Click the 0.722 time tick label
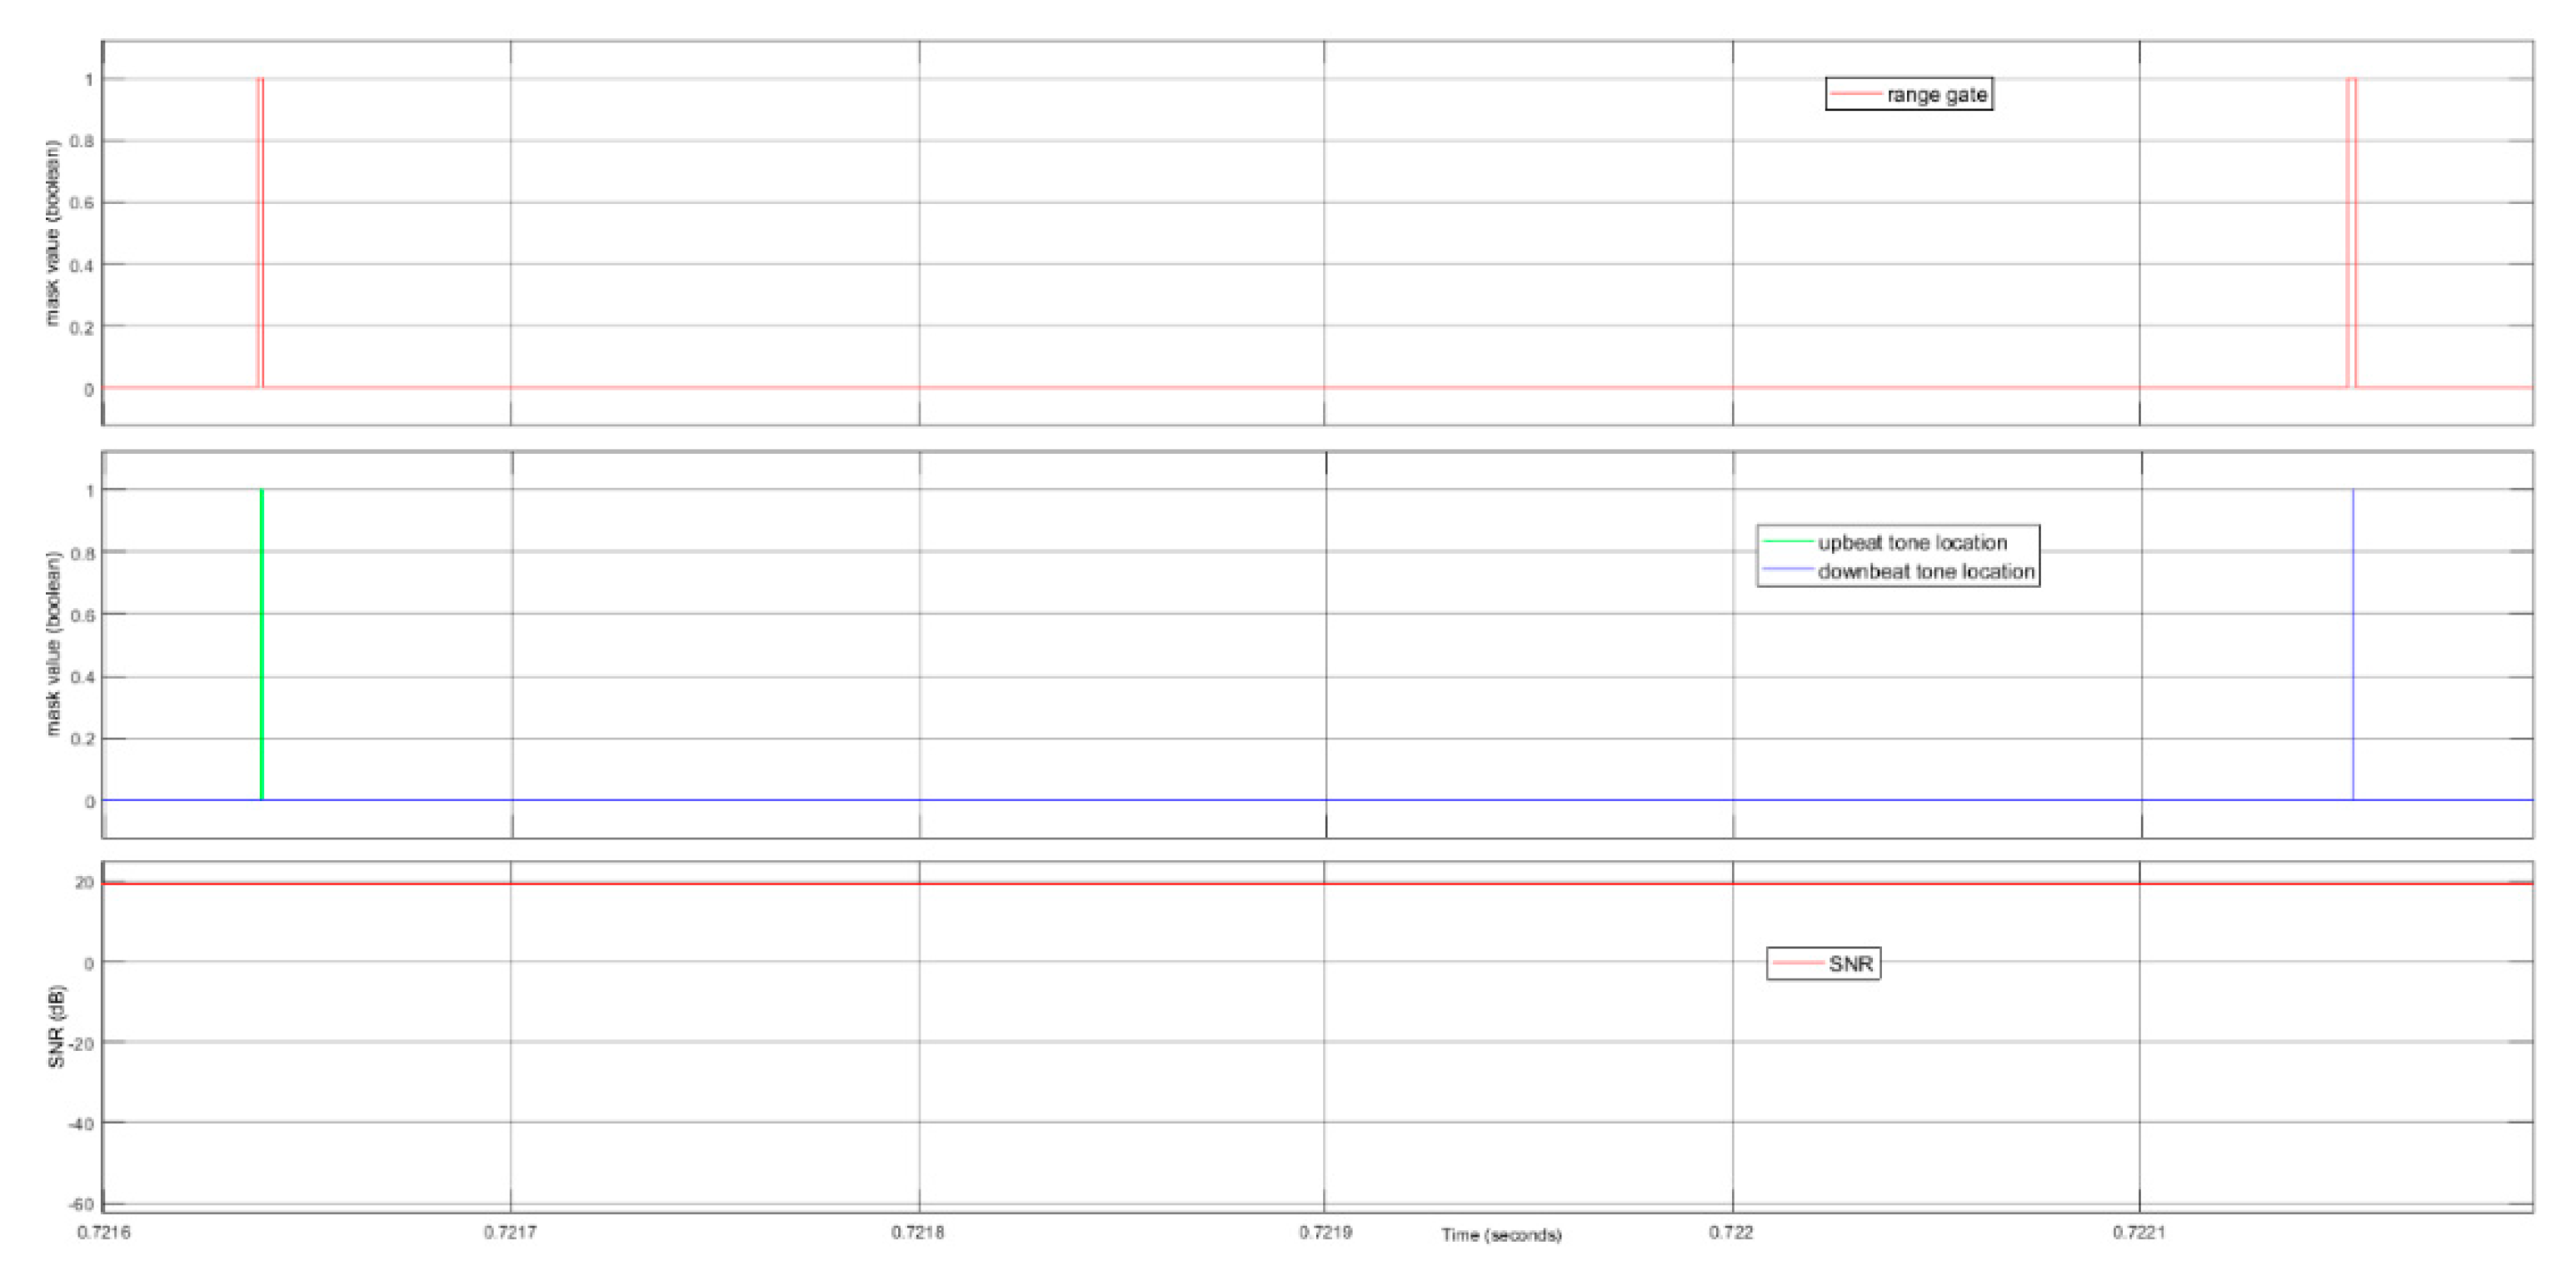Image resolution: width=2576 pixels, height=1285 pixels. click(1731, 1232)
